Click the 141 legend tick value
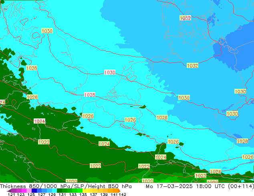 point(114,194)
